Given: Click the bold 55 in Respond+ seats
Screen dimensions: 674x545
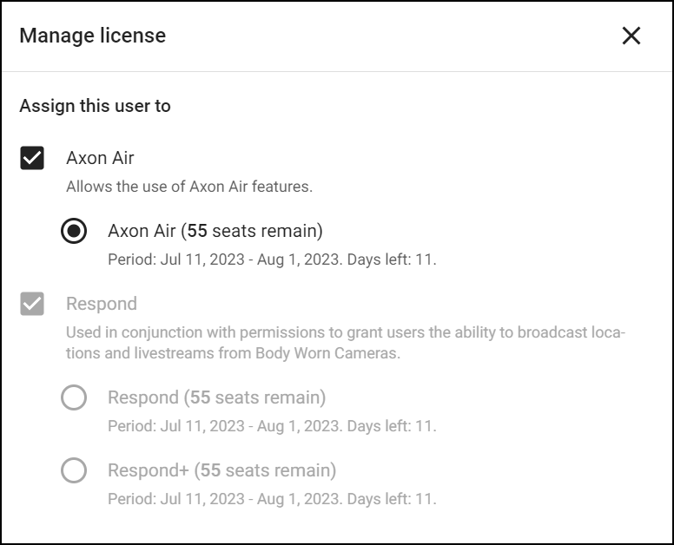Looking at the screenshot, I should tap(210, 470).
